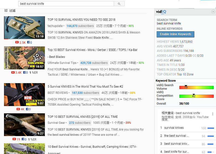This screenshot has width=216, height=154.
Task: Visit the Survival Gear channel
Action: coord(56,123)
